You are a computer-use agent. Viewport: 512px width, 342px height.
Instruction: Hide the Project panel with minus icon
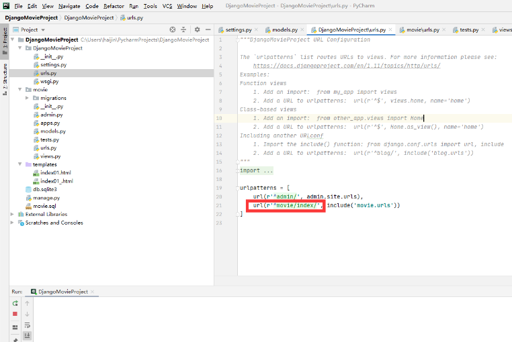coord(208,30)
